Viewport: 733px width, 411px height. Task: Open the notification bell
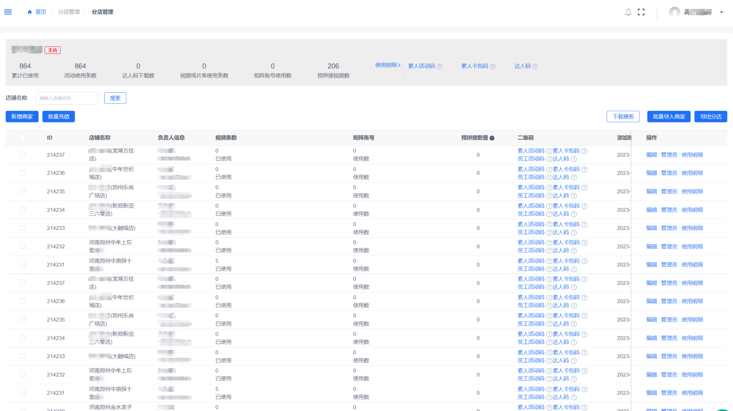pos(628,12)
